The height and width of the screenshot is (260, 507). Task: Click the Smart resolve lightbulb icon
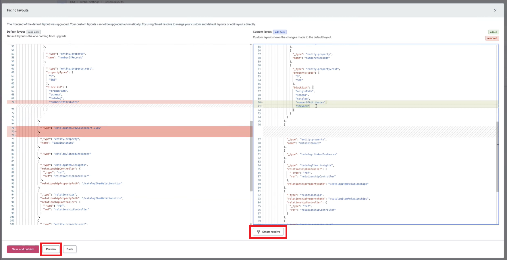(x=259, y=232)
